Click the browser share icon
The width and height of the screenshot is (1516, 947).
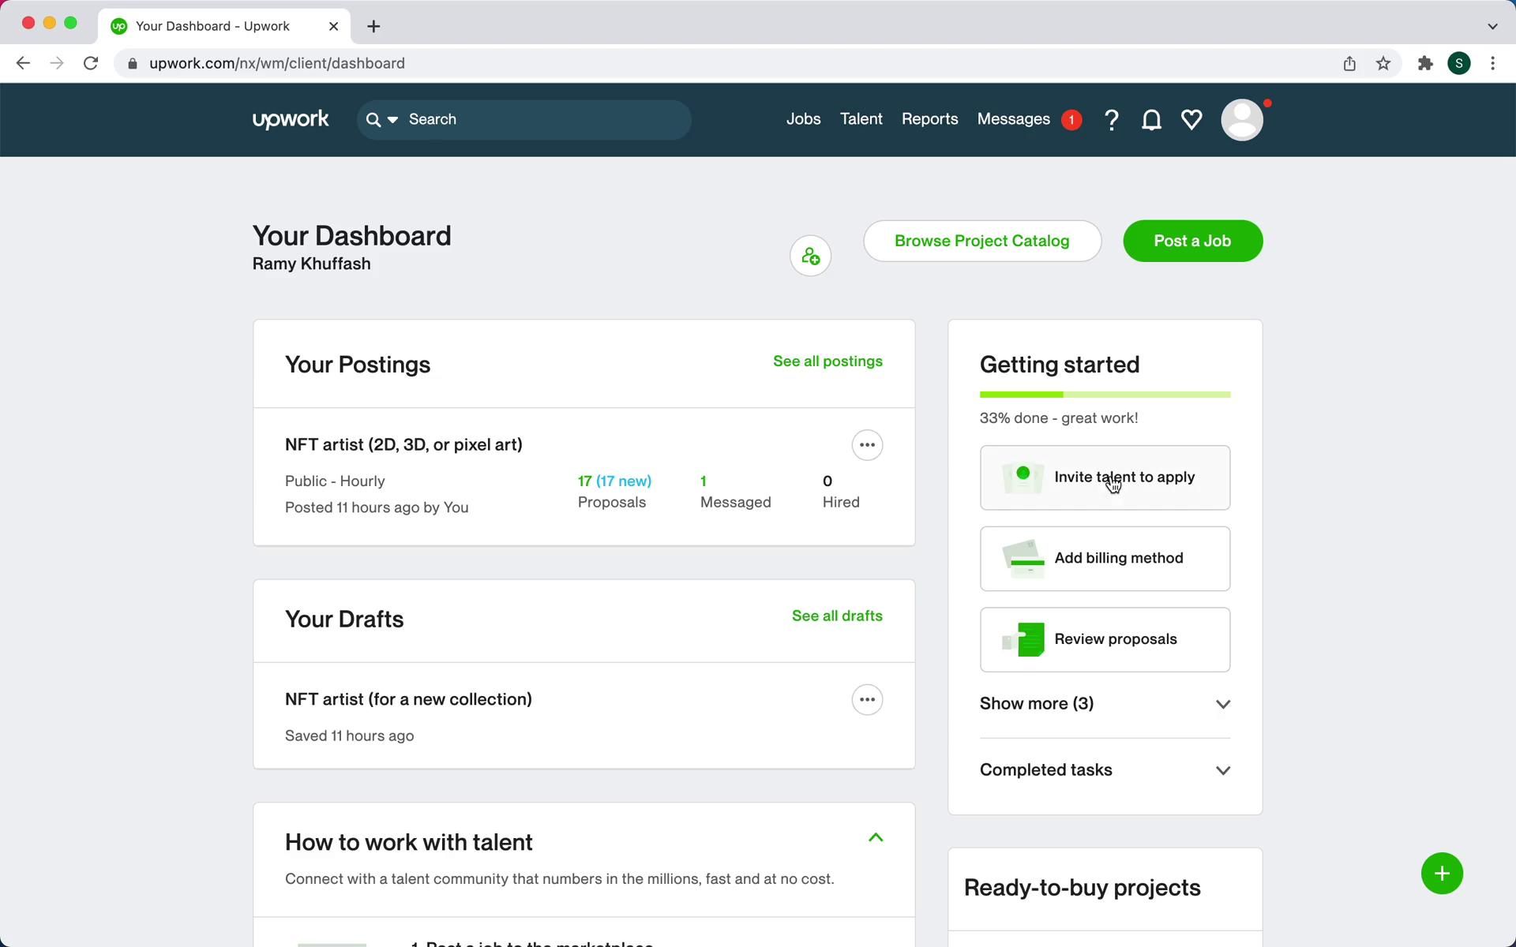[1349, 63]
